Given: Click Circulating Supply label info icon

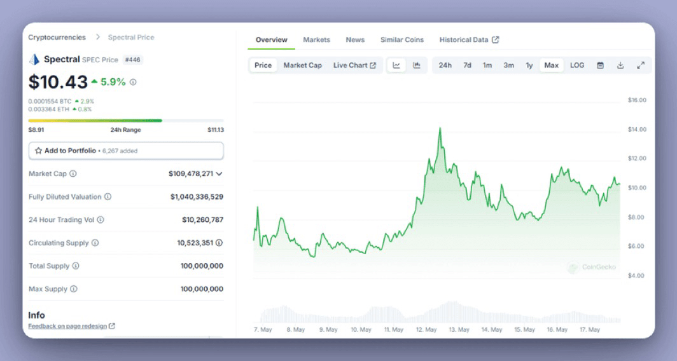Looking at the screenshot, I should click(95, 243).
